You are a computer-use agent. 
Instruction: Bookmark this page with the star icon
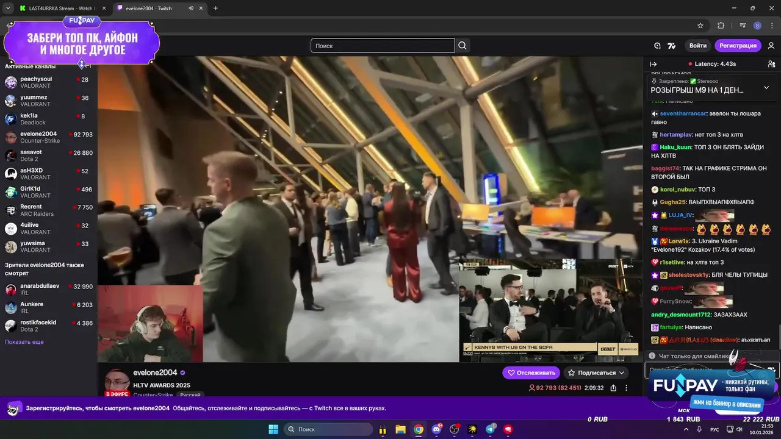pyautogui.click(x=700, y=26)
